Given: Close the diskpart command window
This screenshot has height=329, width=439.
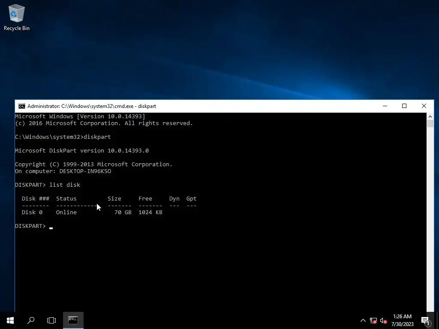Looking at the screenshot, I should pyautogui.click(x=424, y=106).
